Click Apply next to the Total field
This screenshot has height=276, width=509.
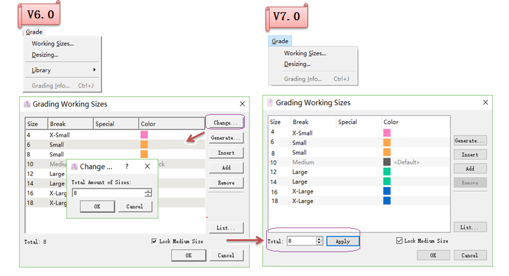tap(342, 241)
